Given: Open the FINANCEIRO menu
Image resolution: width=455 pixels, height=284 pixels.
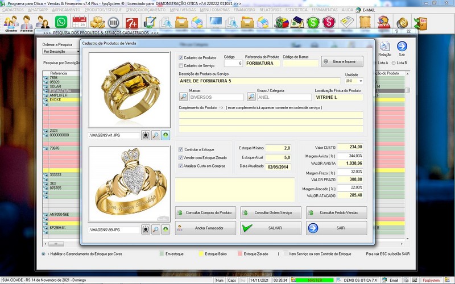Looking at the screenshot, I should click(x=245, y=10).
